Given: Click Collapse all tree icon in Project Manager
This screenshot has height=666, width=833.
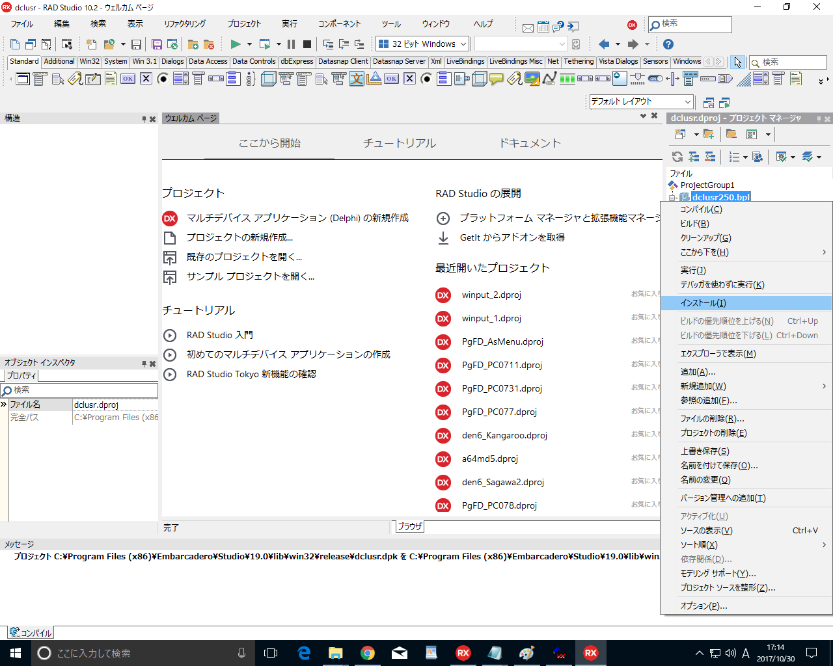Looking at the screenshot, I should 710,157.
